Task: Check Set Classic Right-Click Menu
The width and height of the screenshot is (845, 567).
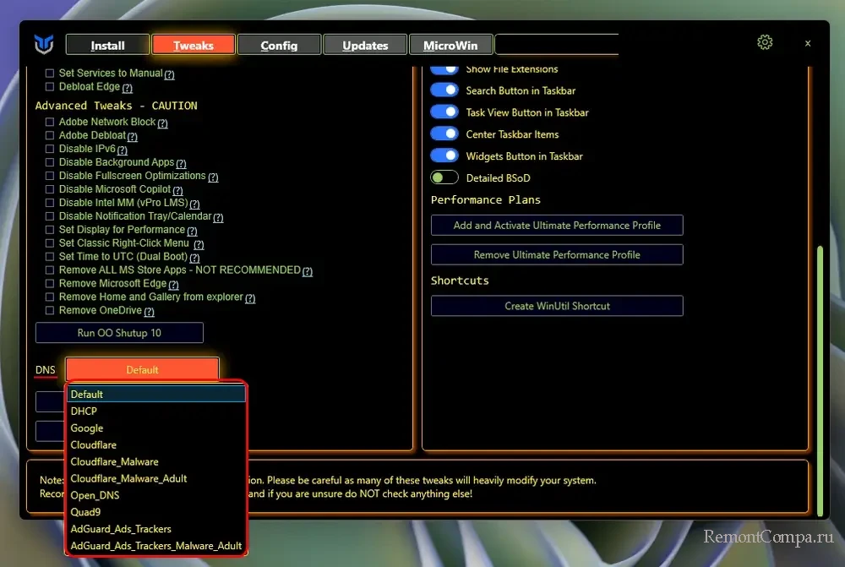Action: click(x=50, y=243)
